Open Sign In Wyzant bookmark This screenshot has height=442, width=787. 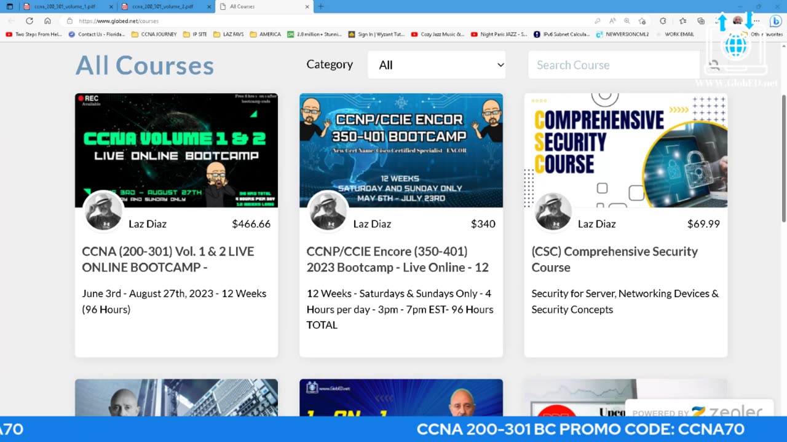(x=376, y=34)
